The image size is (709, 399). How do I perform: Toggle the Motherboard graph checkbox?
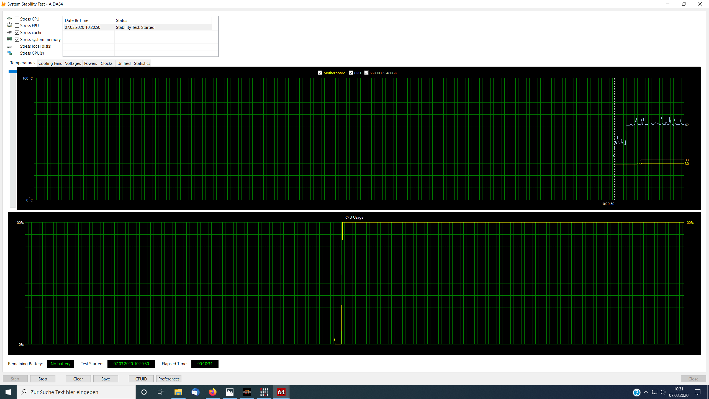tap(320, 73)
